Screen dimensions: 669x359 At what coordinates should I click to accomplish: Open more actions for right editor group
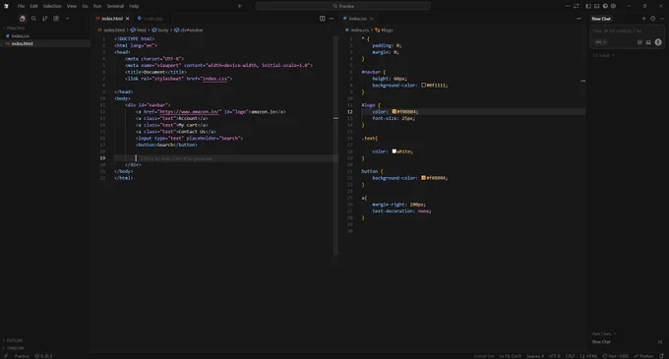coord(578,19)
